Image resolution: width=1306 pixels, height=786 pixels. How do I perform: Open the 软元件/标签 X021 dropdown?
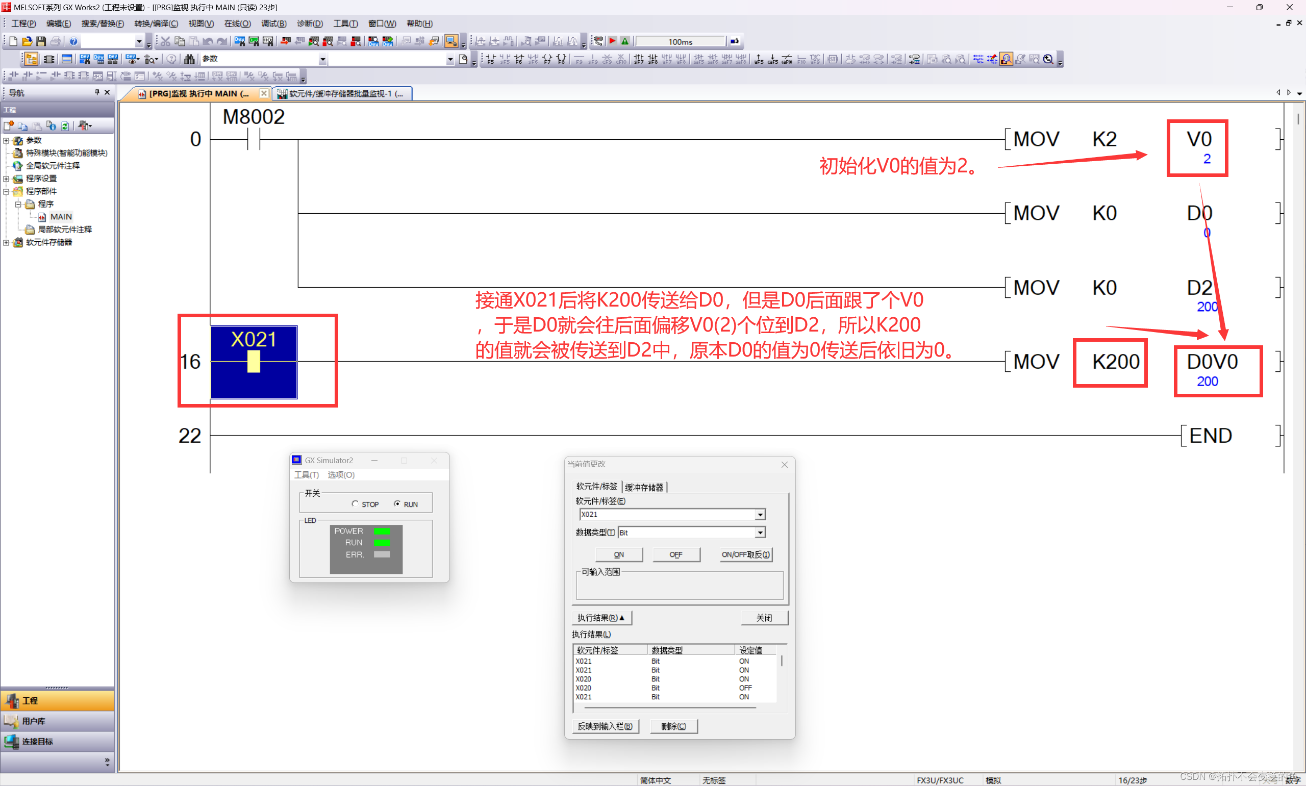(760, 514)
